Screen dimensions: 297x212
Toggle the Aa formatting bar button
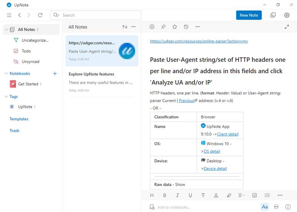[265, 207]
